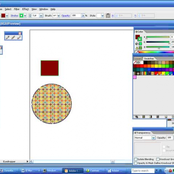Open the Help menu

pos(53,9)
